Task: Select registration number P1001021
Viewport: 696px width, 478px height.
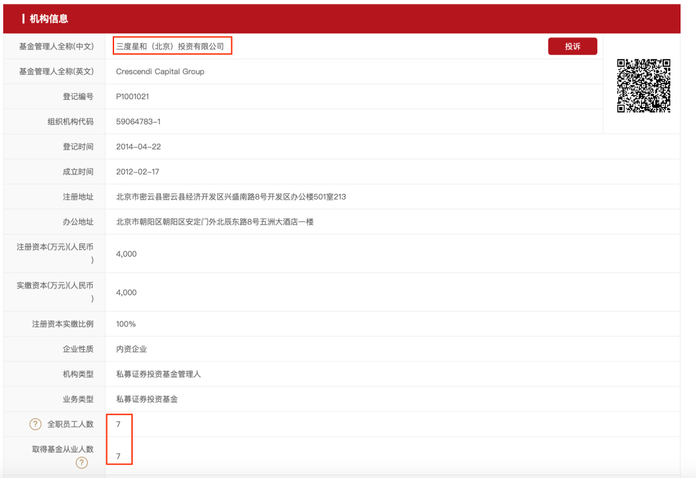Action: click(132, 97)
